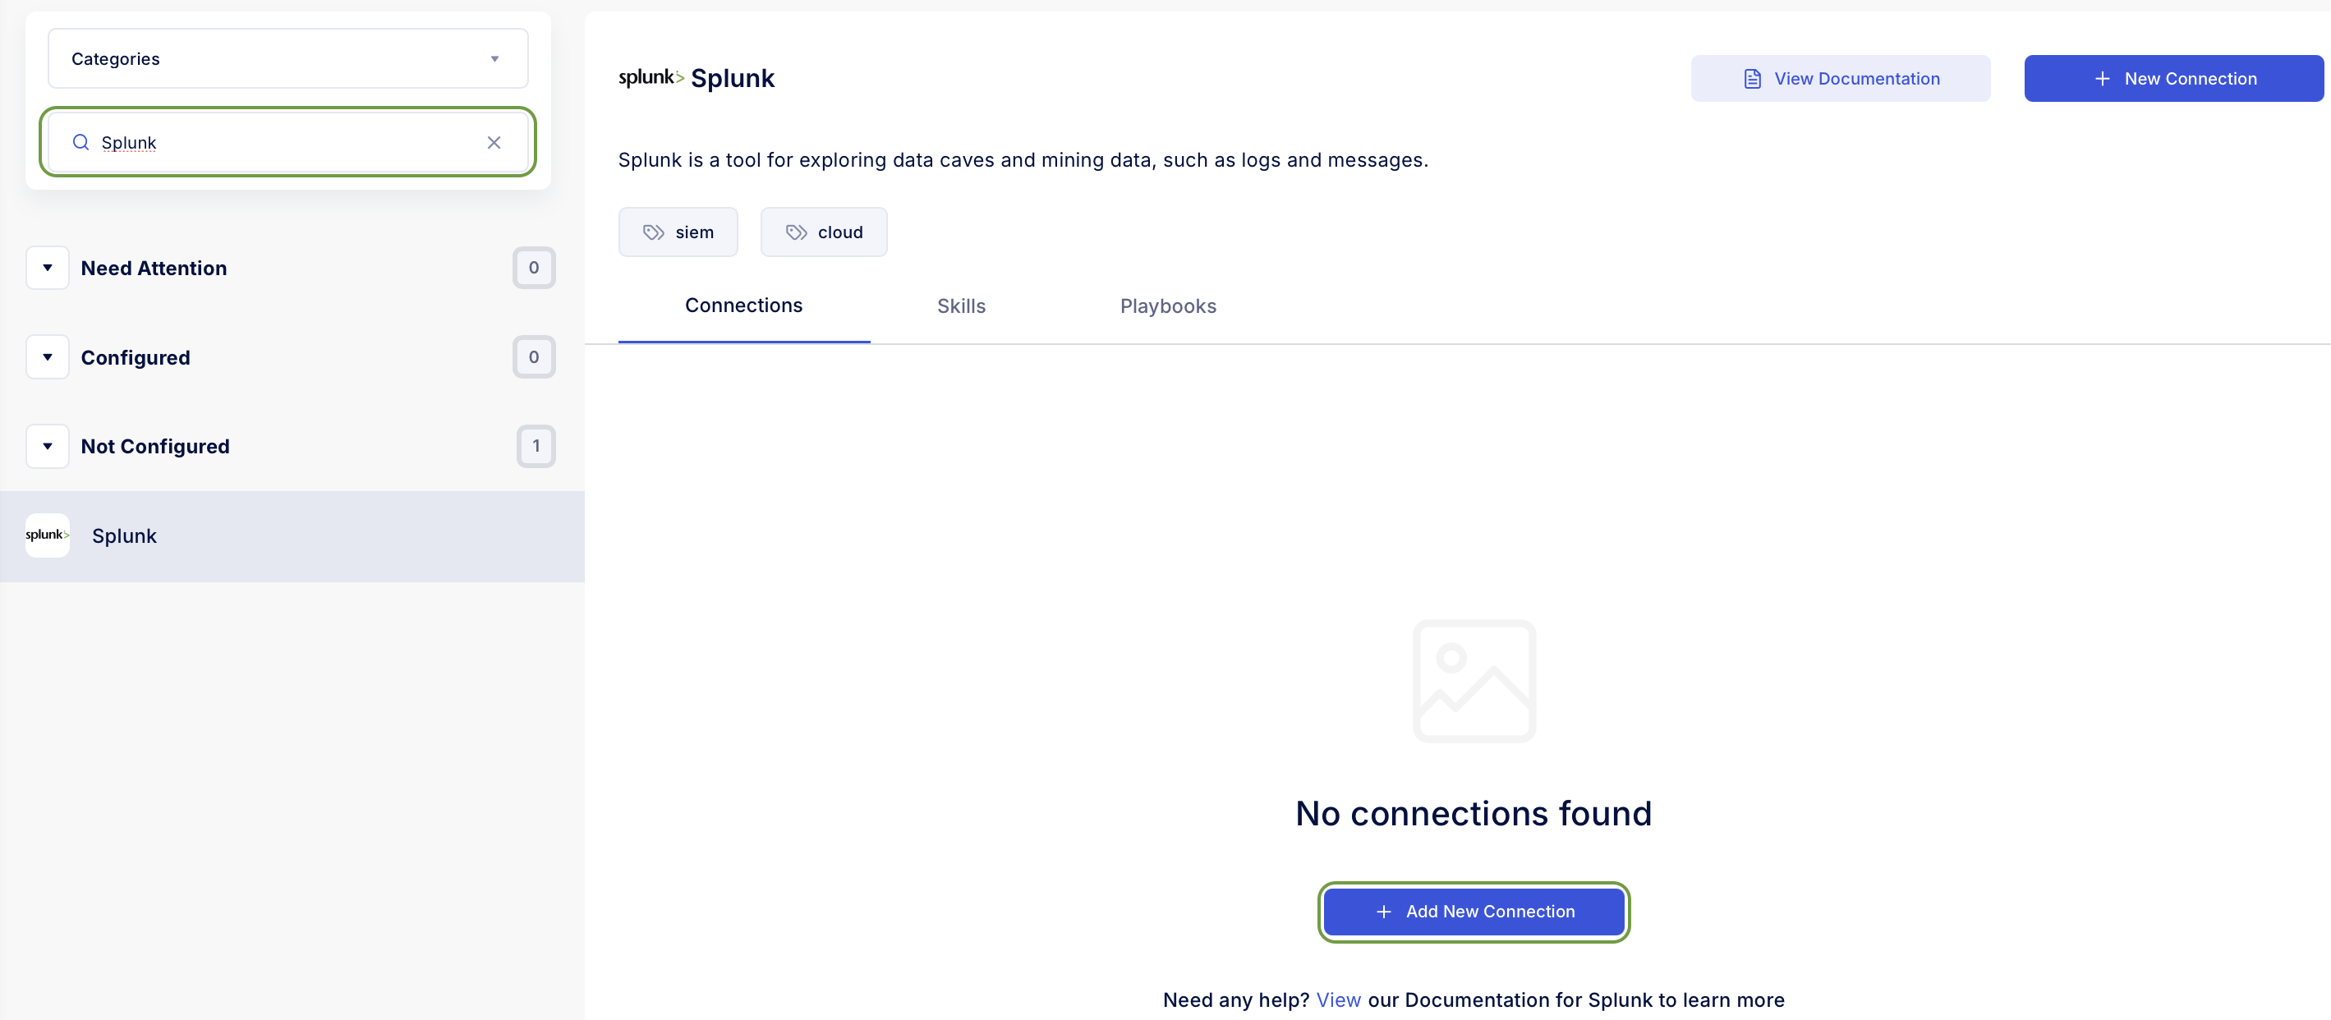Viewport: 2331px width, 1020px height.
Task: Click the tag icon on the cloud badge
Action: 795,232
